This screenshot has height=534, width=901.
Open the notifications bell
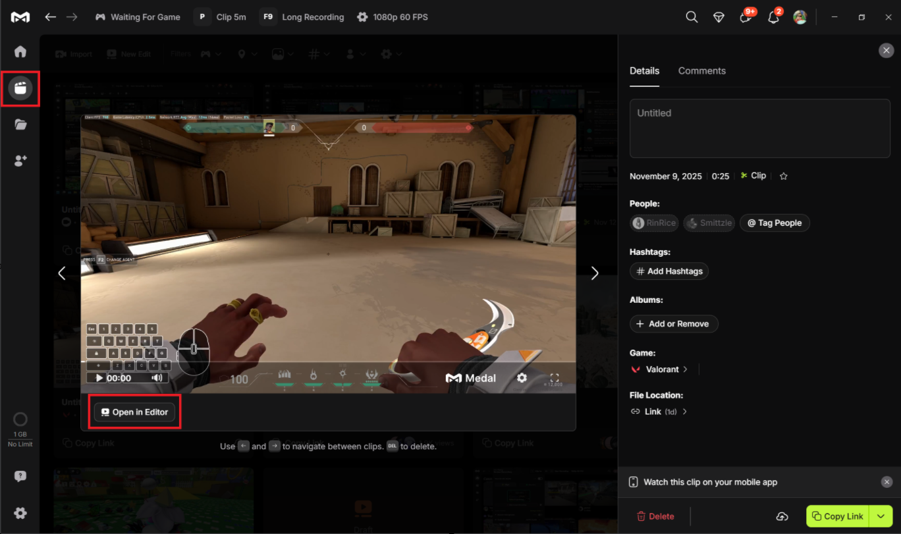774,16
